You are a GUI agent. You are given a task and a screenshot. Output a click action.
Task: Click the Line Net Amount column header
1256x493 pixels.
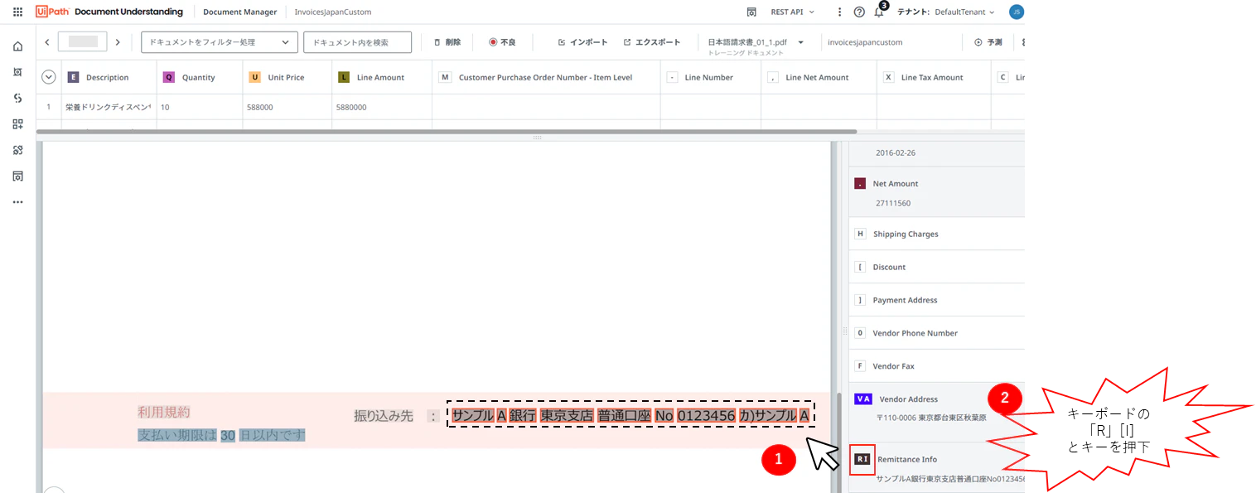click(x=817, y=77)
